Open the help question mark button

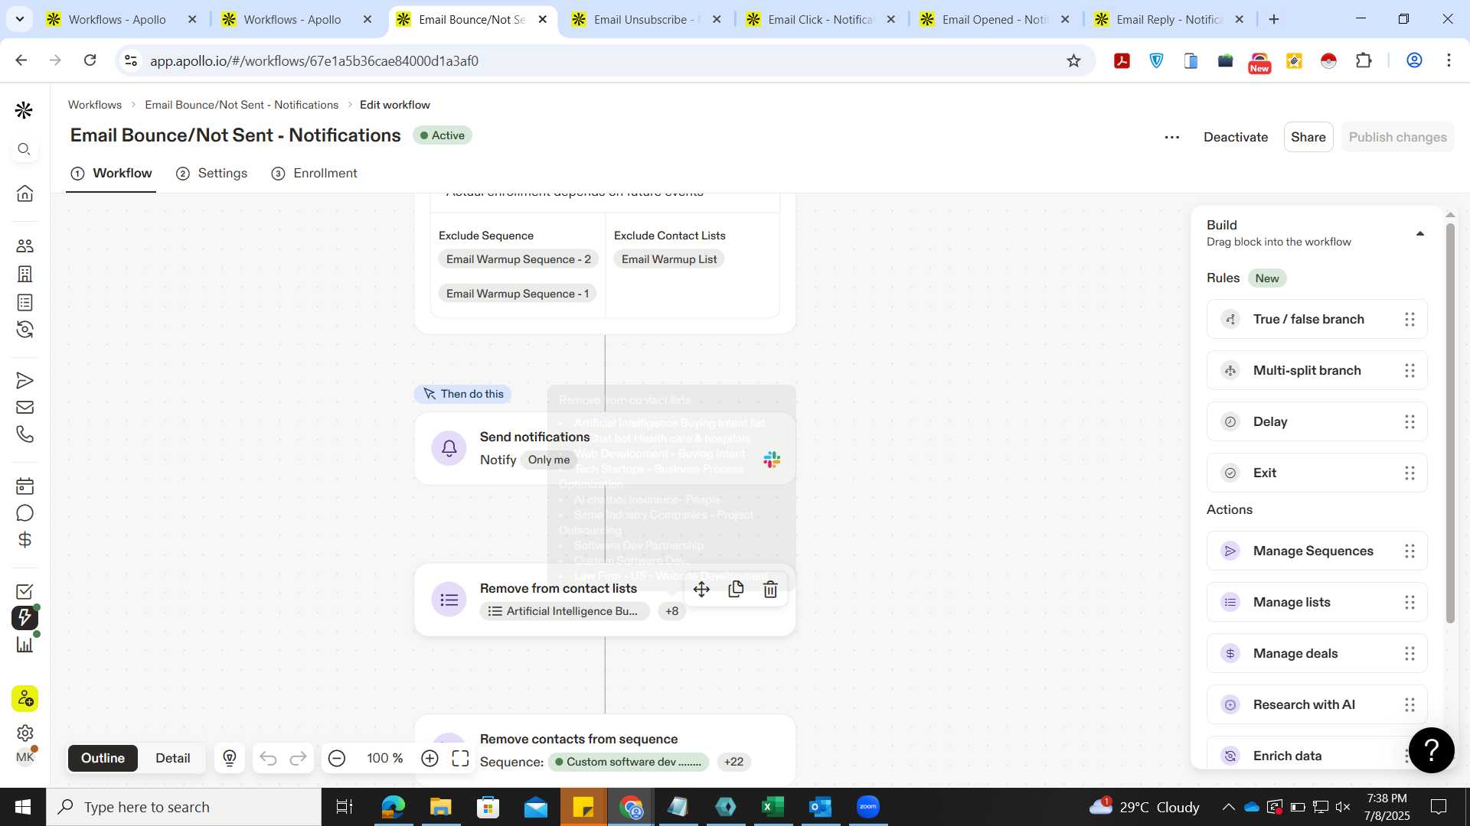tap(1431, 750)
